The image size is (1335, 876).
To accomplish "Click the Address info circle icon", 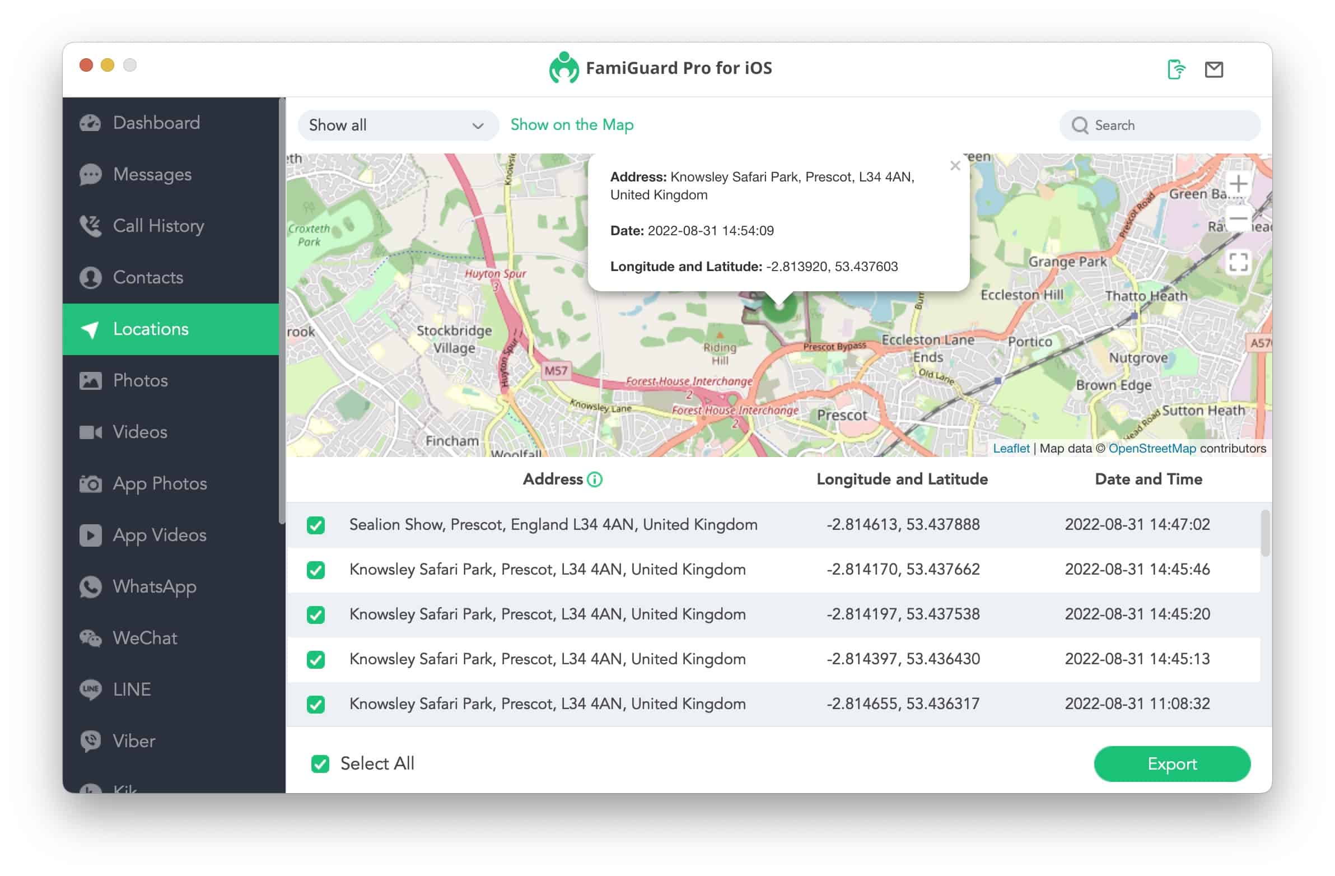I will tap(595, 480).
